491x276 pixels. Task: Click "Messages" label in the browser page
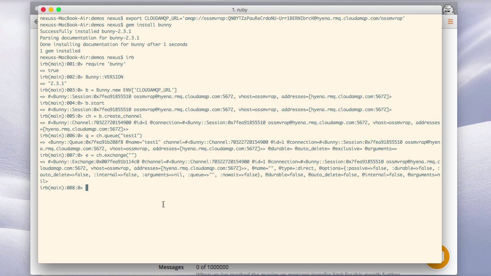[171, 267]
